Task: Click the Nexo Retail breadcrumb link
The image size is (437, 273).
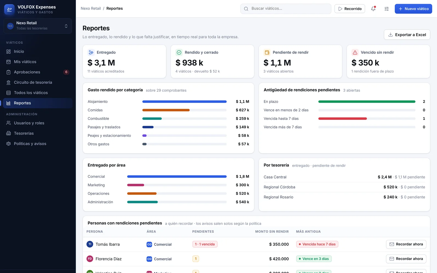Action: click(91, 8)
